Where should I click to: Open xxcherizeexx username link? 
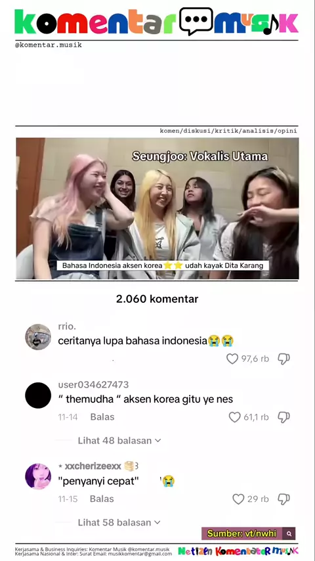(93, 466)
